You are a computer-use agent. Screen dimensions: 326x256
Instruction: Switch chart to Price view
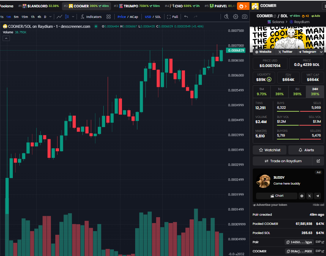pos(122,17)
